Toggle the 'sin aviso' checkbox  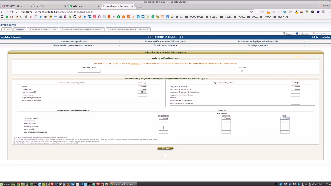coord(242,71)
